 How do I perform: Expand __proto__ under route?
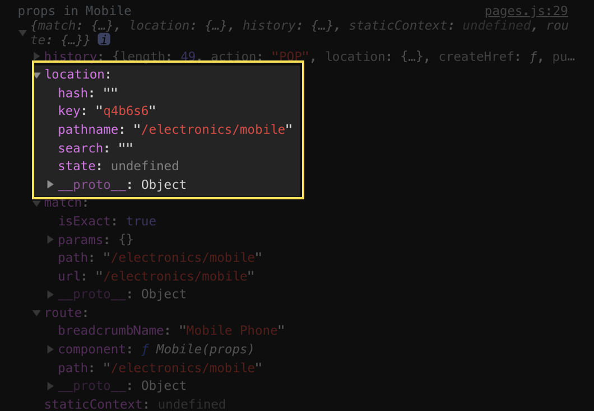point(50,386)
